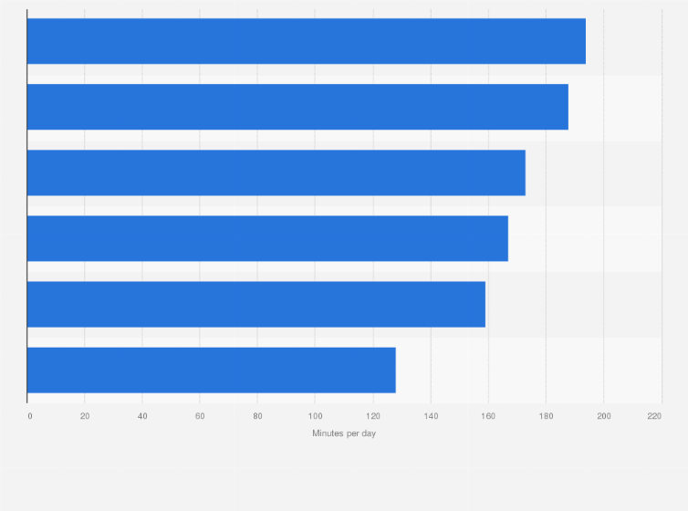Viewport: 688px width, 511px height.
Task: Select the shortest bar at the bottom
Action: [211, 370]
